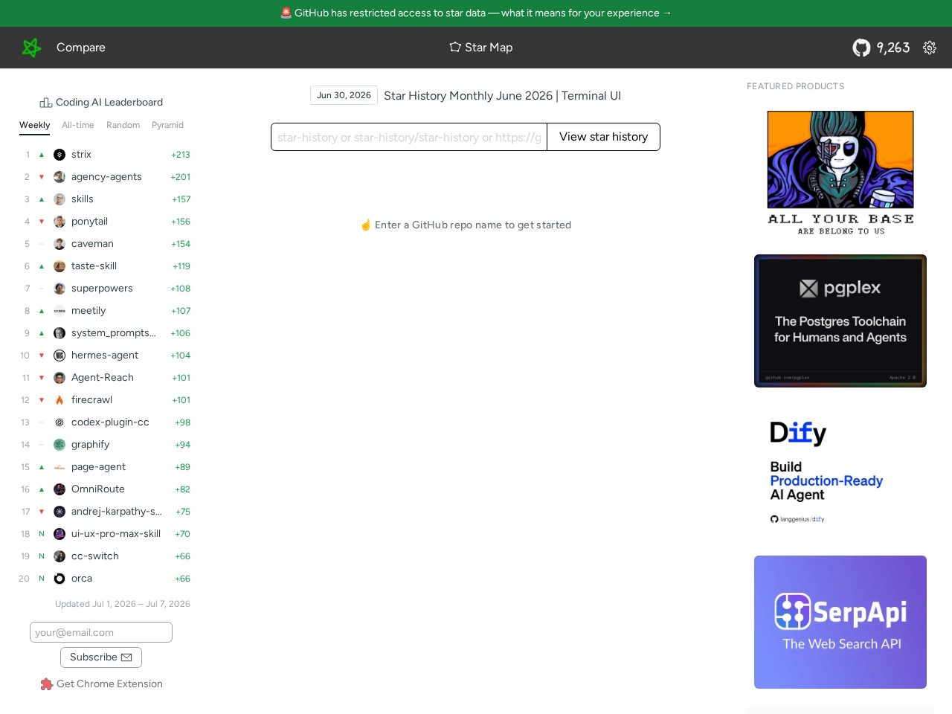The width and height of the screenshot is (952, 714).
Task: Open the hermes-agent repo entry
Action: [105, 356]
